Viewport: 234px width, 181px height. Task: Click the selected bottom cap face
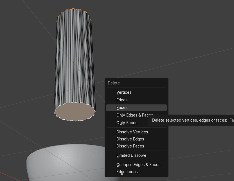(x=75, y=112)
